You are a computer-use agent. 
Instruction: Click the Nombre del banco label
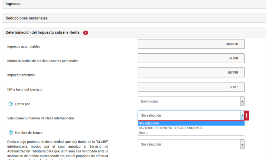(x=29, y=132)
